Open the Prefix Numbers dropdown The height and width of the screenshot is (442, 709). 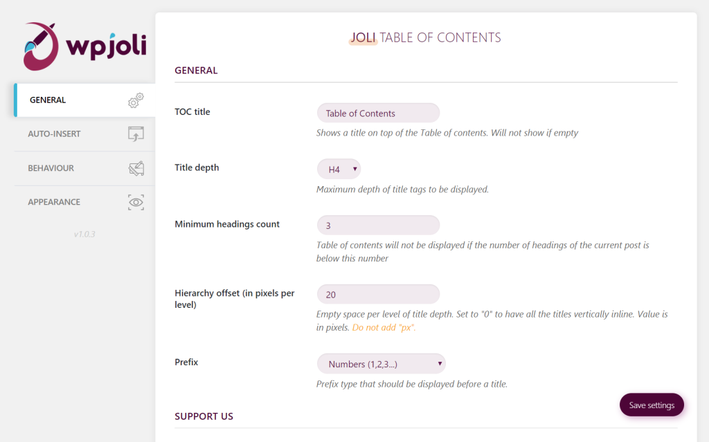pyautogui.click(x=381, y=364)
